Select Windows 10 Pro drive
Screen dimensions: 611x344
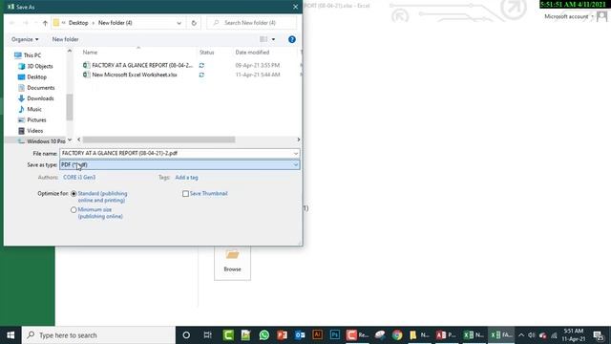(46, 141)
